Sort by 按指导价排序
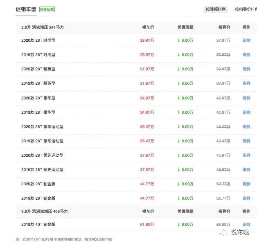 (x=246, y=9)
